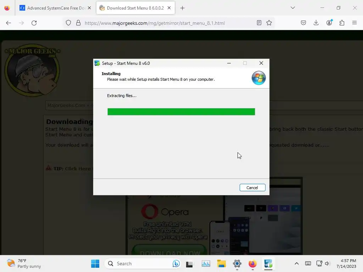Image resolution: width=363 pixels, height=272 pixels.
Task: View site security padlock information
Action: [78, 23]
